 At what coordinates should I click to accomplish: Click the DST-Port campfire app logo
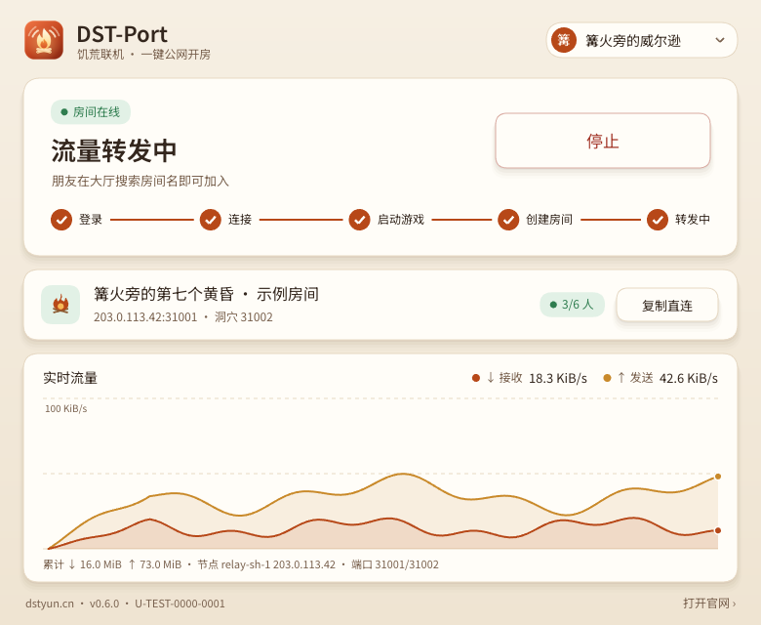tap(44, 40)
